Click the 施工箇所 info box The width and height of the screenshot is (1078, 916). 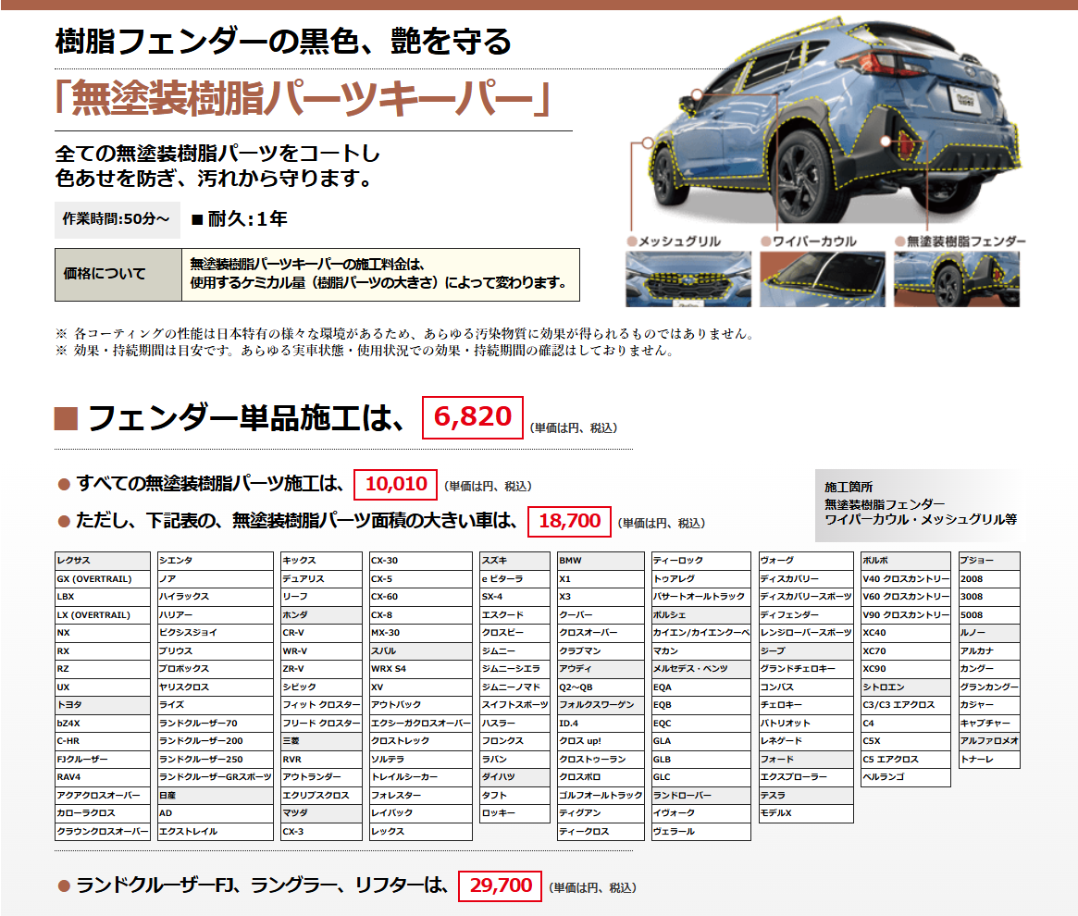(918, 505)
